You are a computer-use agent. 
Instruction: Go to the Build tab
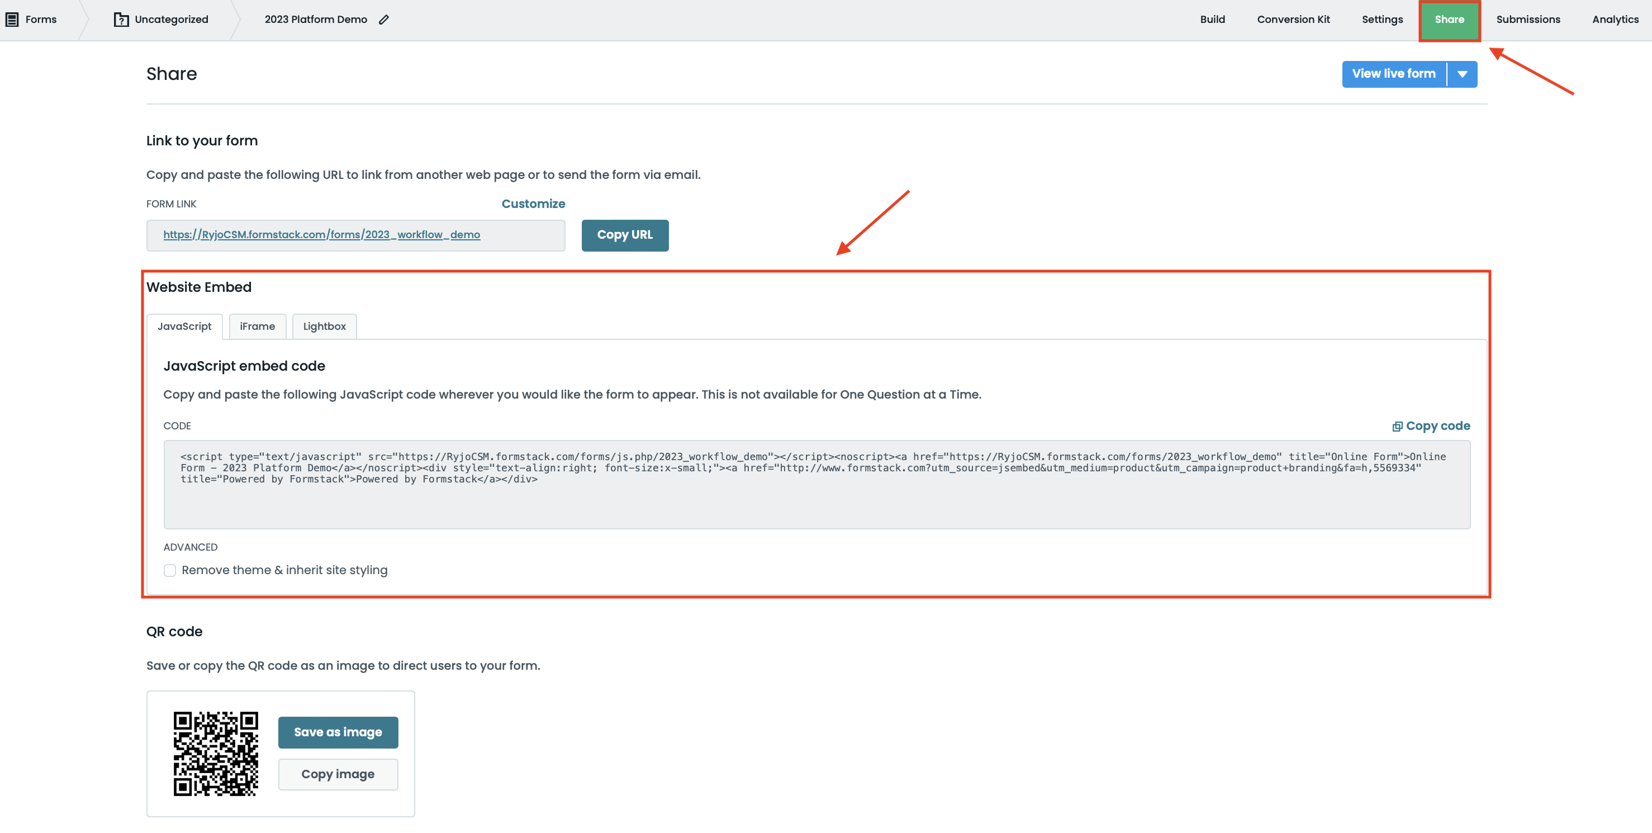pos(1212,19)
